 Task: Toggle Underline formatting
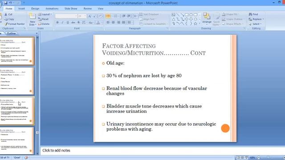(x=68, y=23)
